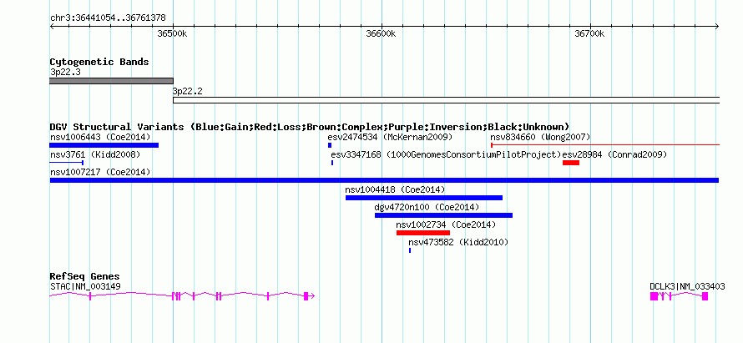Click the 3p22.2 cytogenetic band label
Screen dimensions: 743x343
click(188, 92)
